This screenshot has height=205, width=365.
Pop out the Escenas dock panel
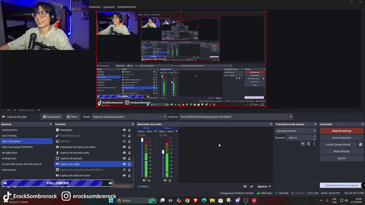tap(51, 124)
